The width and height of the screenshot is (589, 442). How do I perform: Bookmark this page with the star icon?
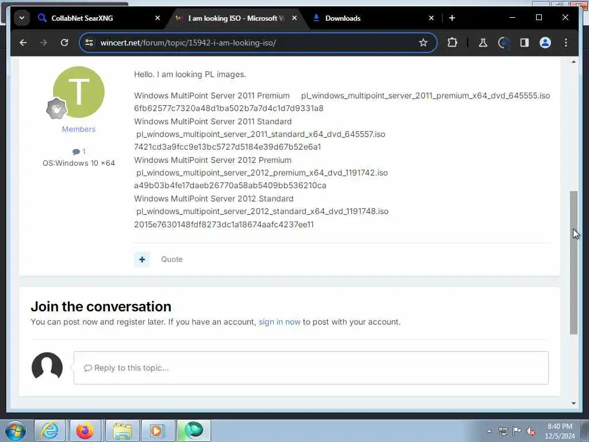pos(423,43)
